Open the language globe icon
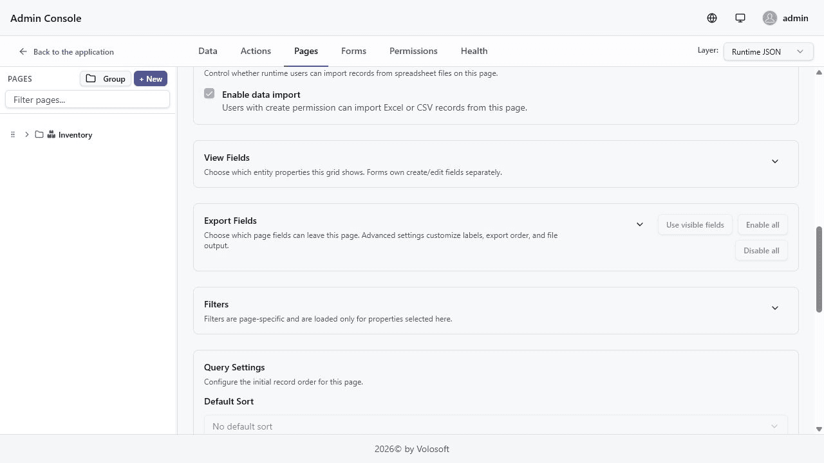Viewport: 824px width, 463px height. (x=712, y=18)
